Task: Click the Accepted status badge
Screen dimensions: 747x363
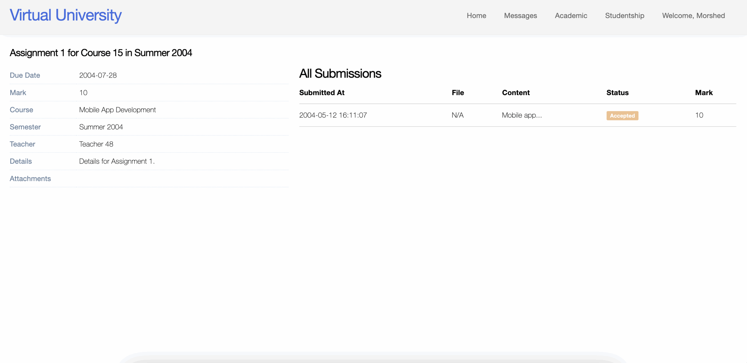Action: [x=622, y=116]
